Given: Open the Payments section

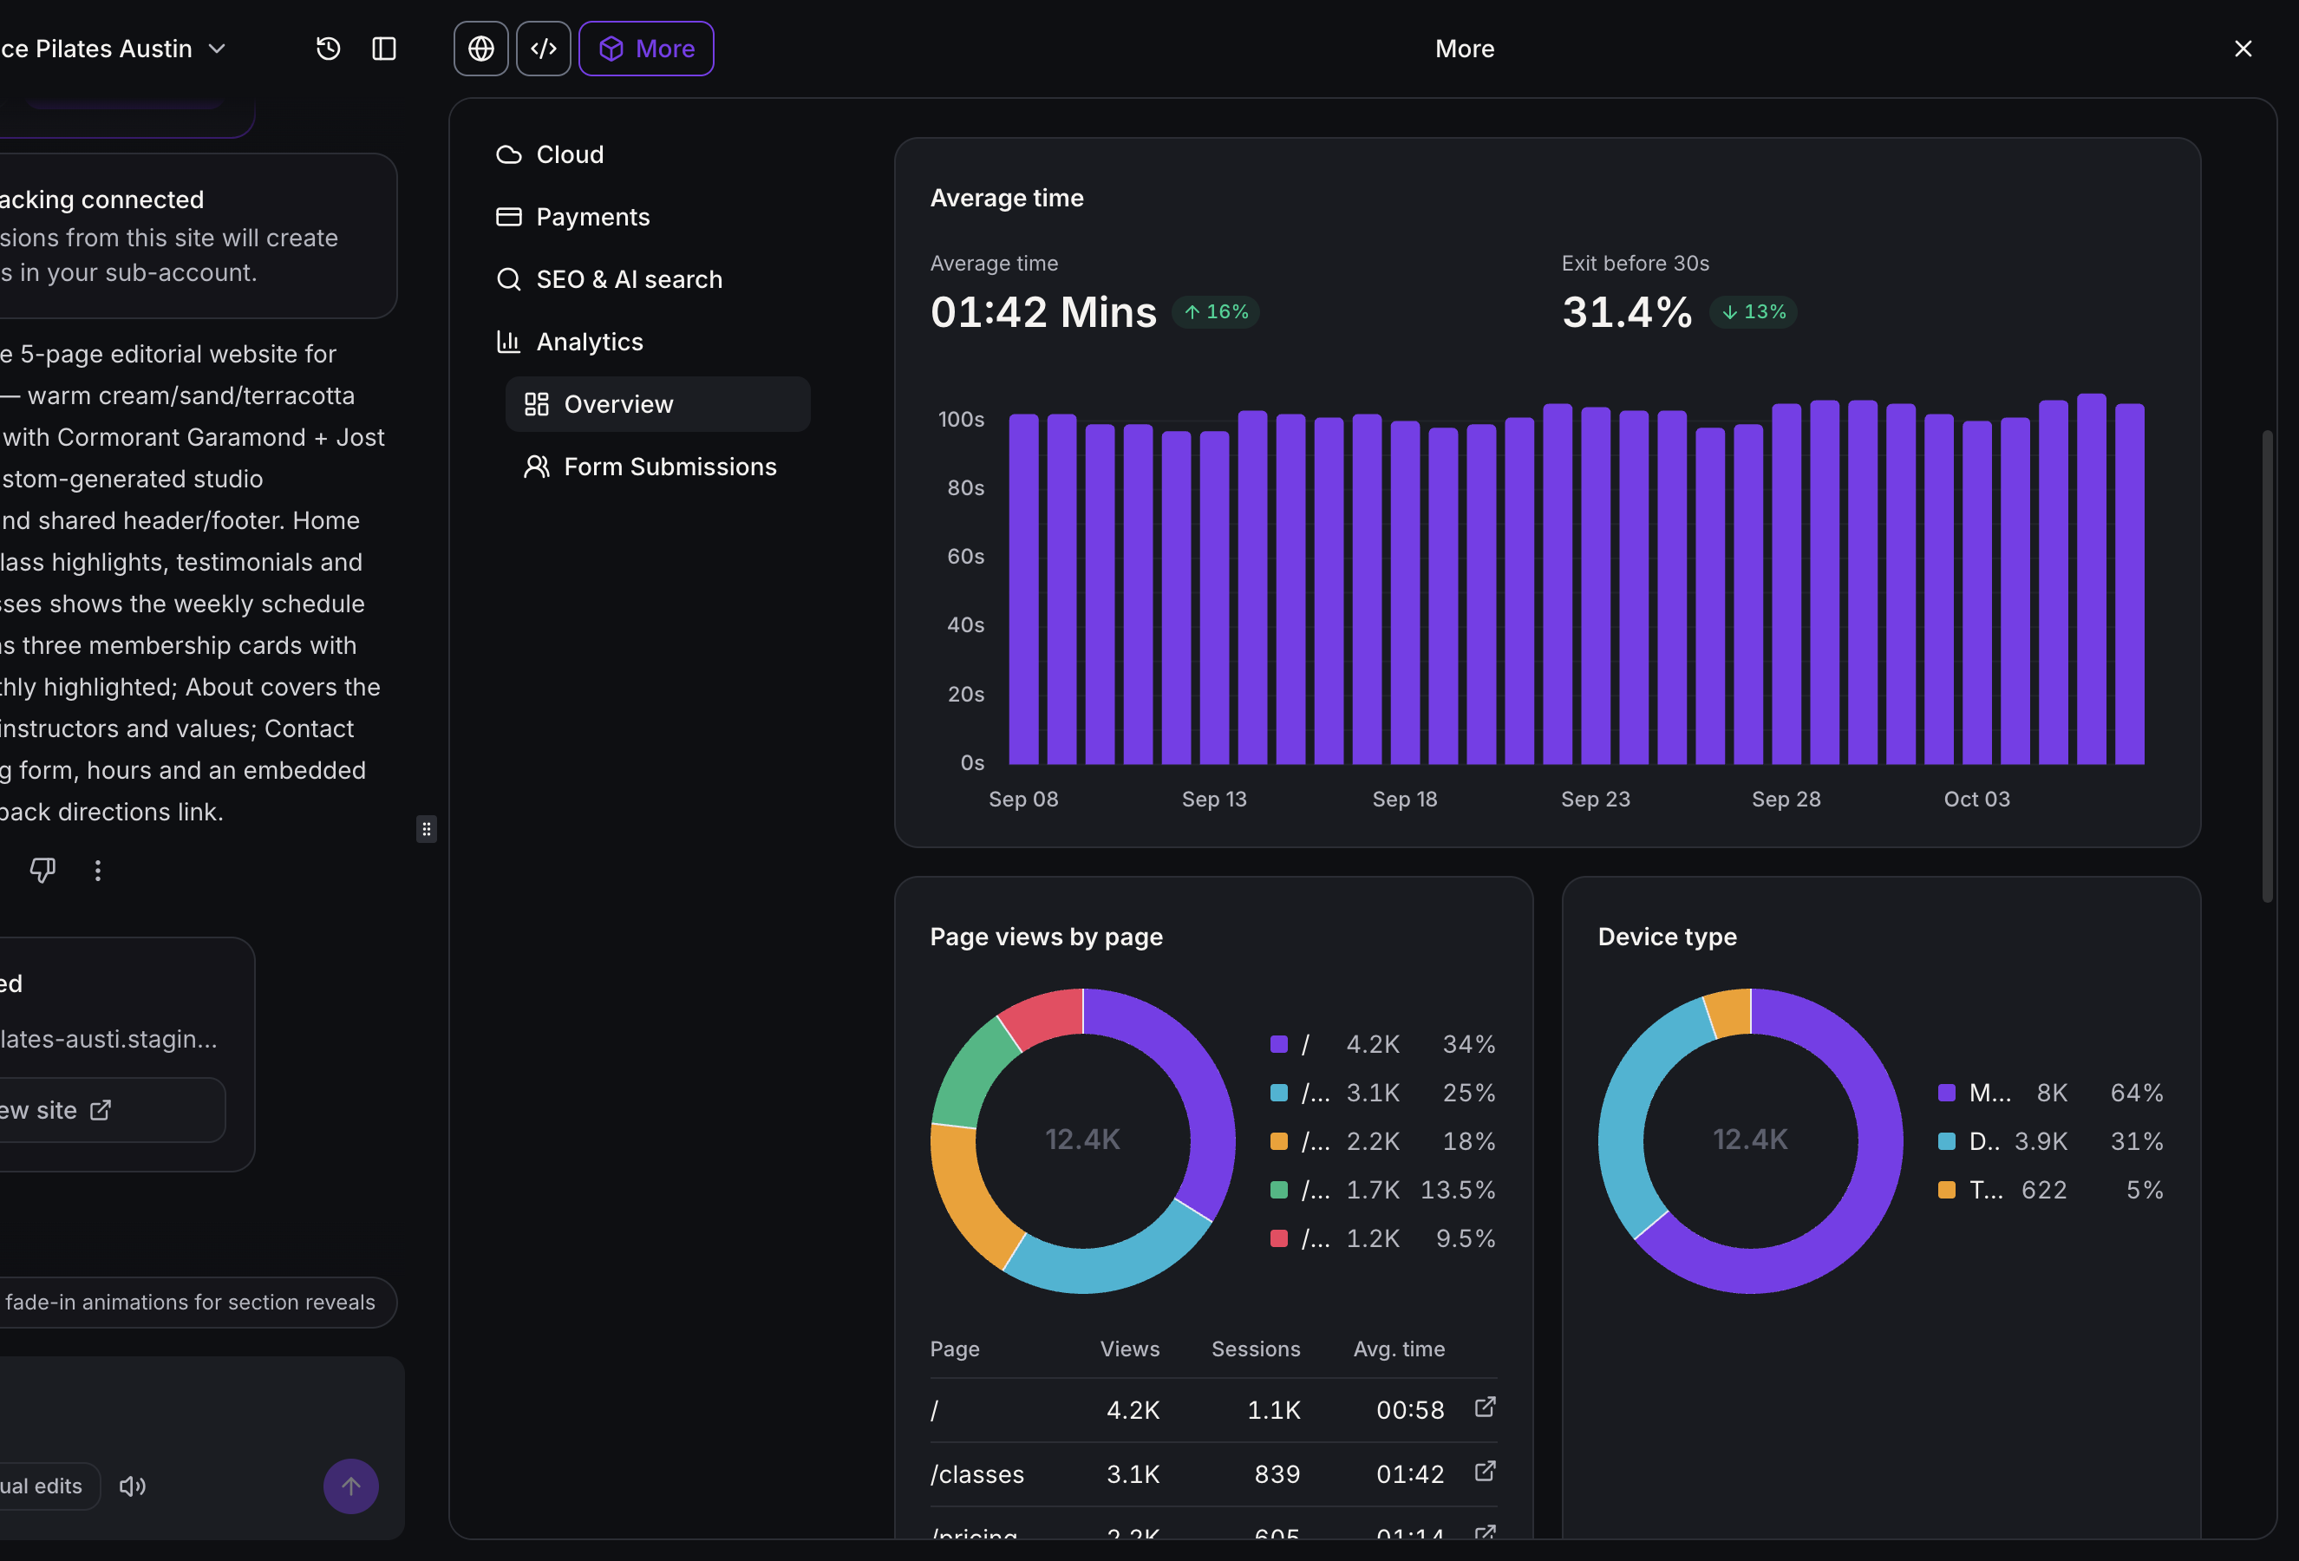Looking at the screenshot, I should tap(572, 218).
